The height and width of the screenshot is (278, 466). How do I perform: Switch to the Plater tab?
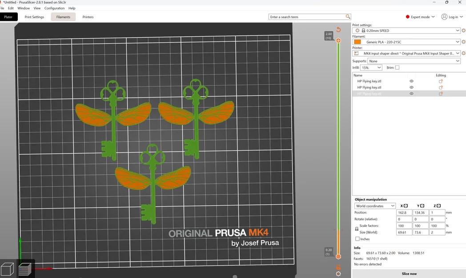pos(8,17)
